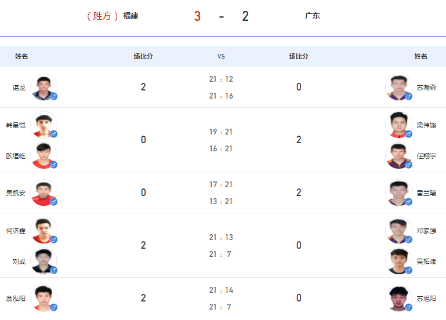Open player name 苏瀚森
Viewport: 446px width, 320px height.
click(x=426, y=88)
